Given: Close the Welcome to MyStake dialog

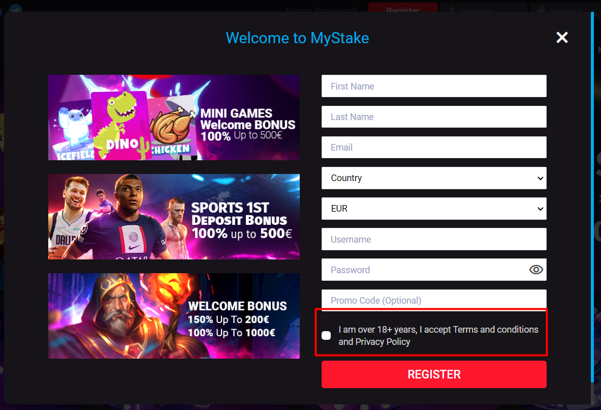Looking at the screenshot, I should tap(562, 37).
